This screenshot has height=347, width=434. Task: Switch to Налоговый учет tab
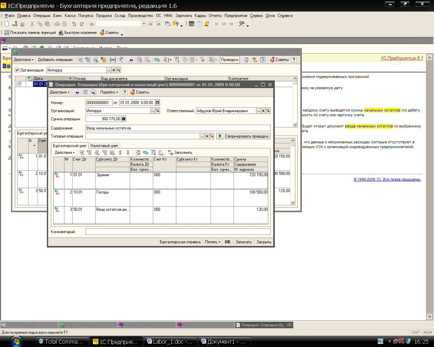[104, 146]
